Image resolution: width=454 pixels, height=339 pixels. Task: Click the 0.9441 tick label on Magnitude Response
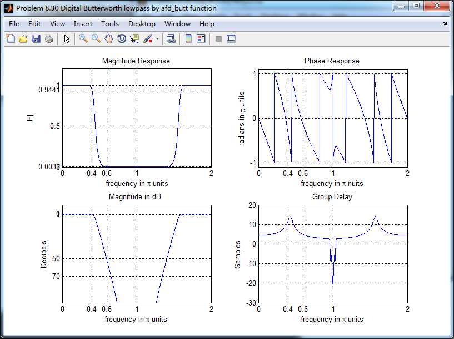click(x=49, y=90)
